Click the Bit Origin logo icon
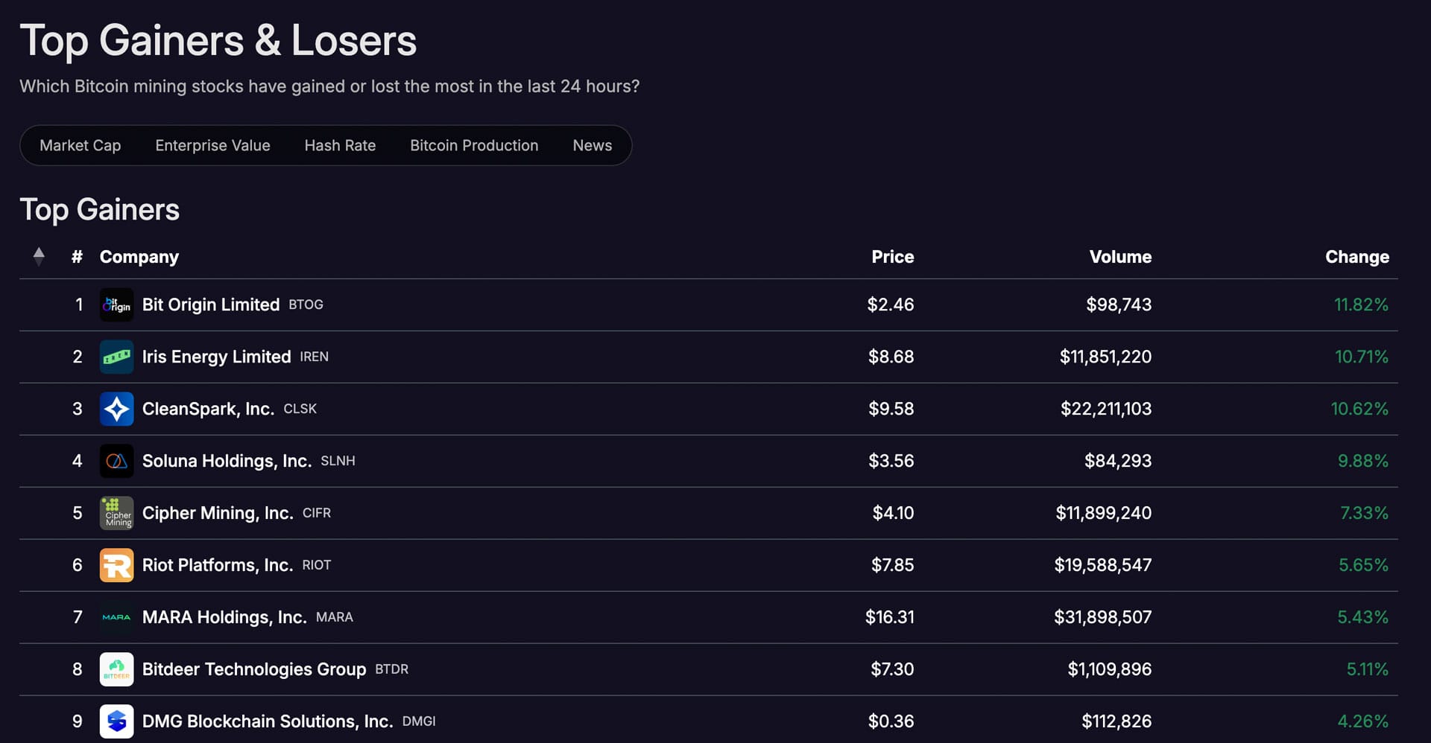 116,304
